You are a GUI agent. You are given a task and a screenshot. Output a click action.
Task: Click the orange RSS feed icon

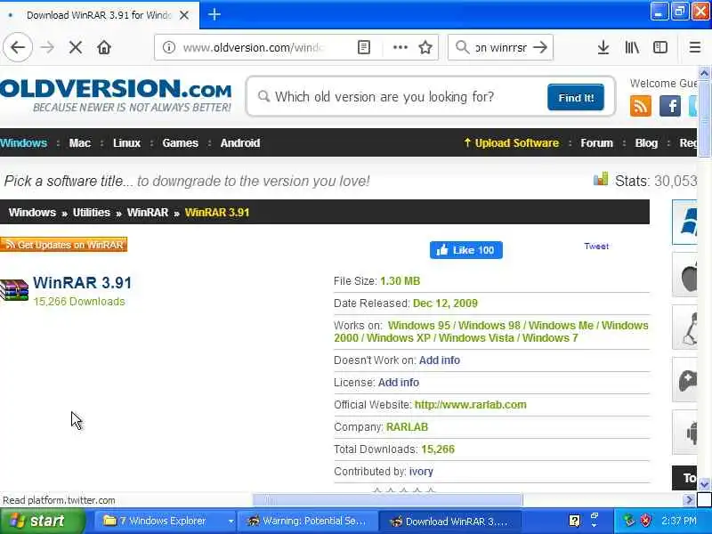click(641, 106)
